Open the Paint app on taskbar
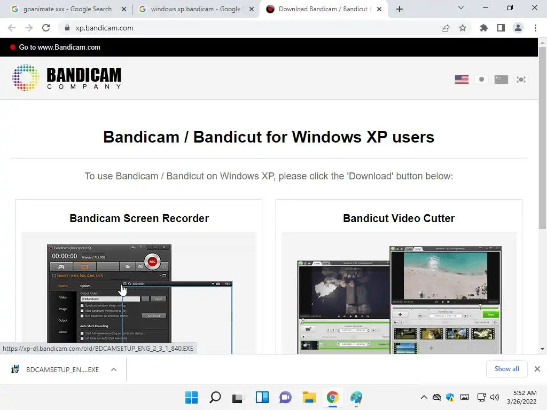547x410 pixels. pyautogui.click(x=356, y=397)
